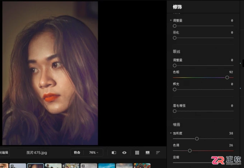Click the 色调 slider handle
244x168 pixels.
click(190, 150)
